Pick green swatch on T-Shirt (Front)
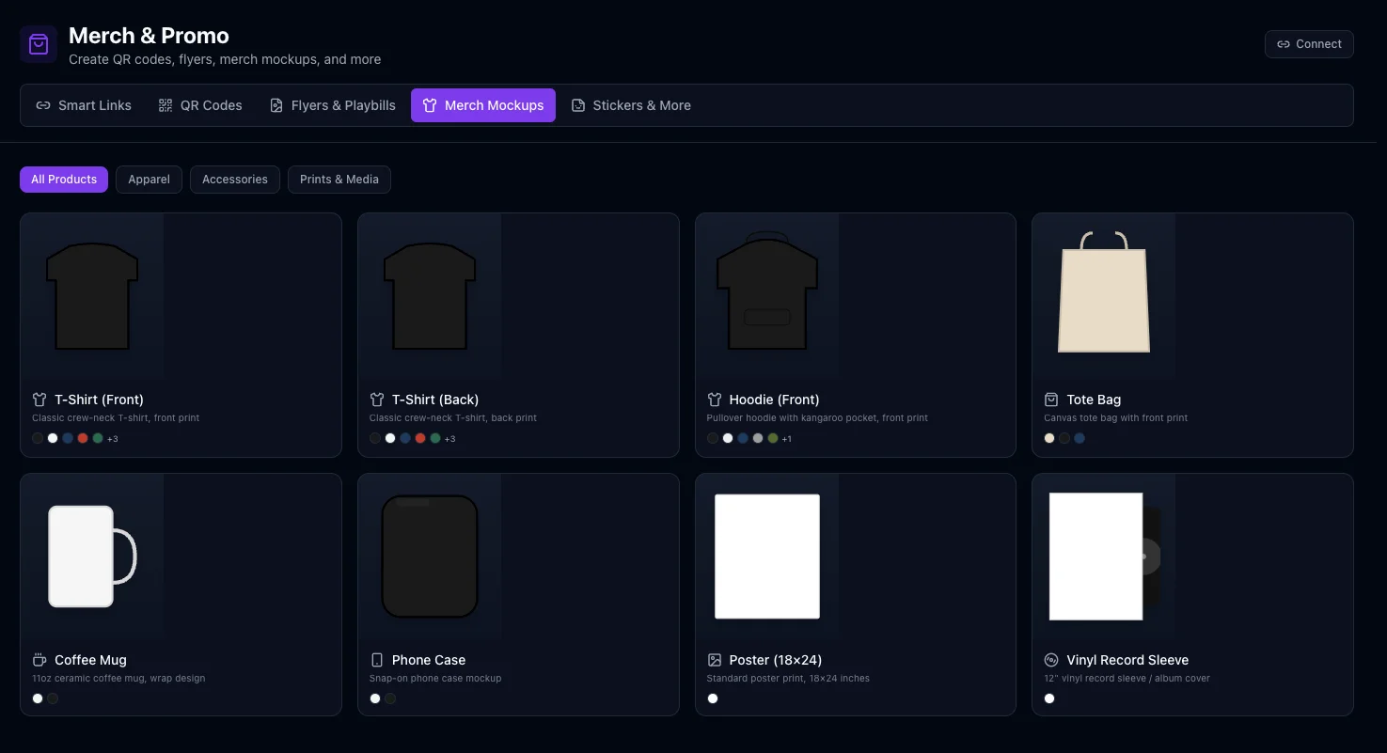The height and width of the screenshot is (753, 1387). tap(98, 438)
